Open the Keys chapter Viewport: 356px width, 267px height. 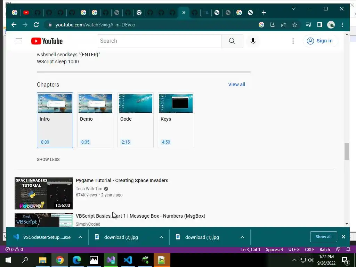coord(176,120)
